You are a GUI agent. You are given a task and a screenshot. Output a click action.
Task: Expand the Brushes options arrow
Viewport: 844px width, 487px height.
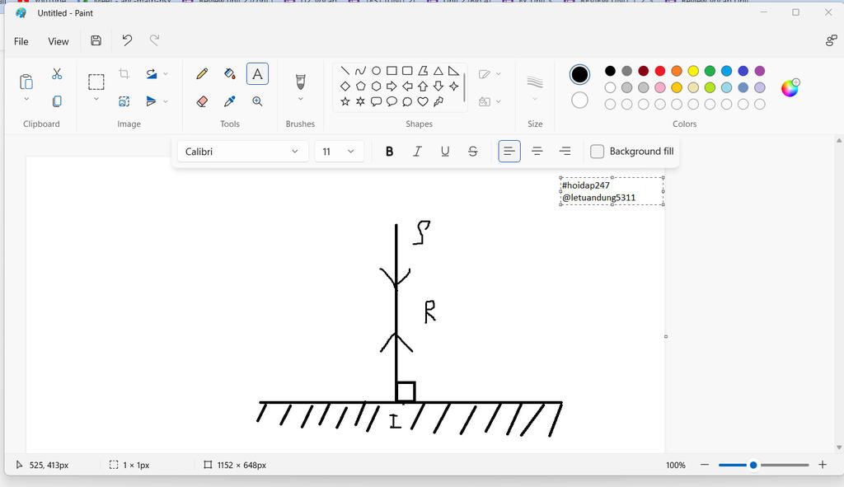click(300, 100)
